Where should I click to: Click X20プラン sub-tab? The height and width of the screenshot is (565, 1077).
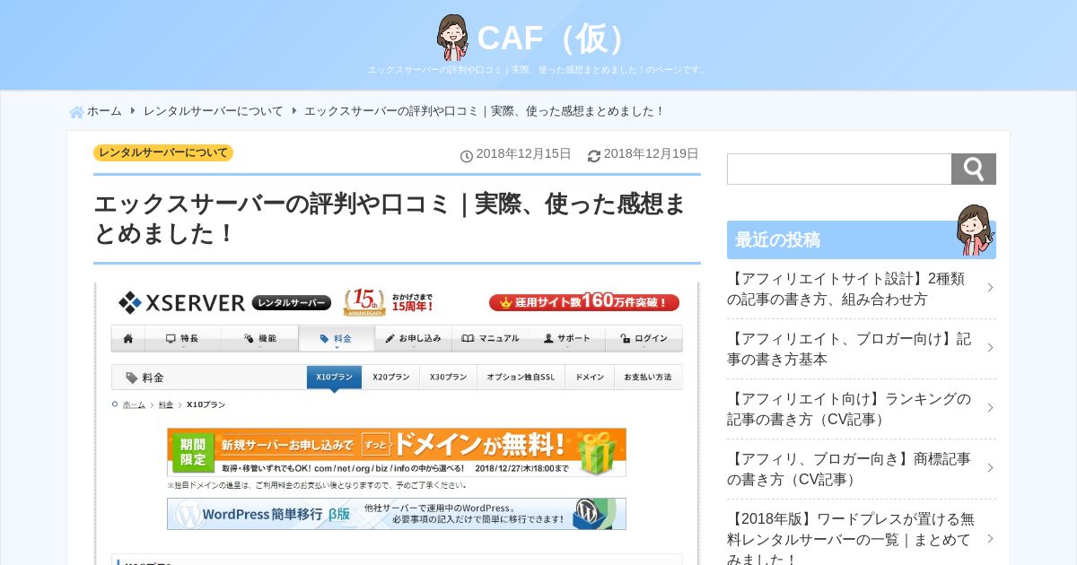[390, 378]
